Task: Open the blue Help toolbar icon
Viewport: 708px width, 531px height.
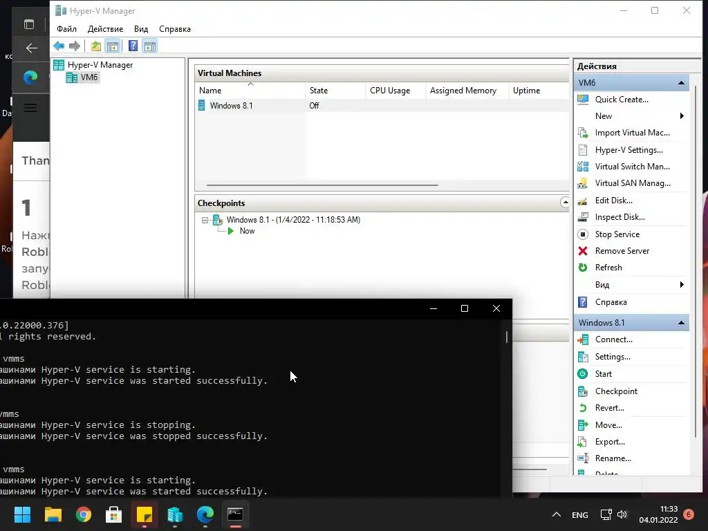Action: (x=133, y=46)
